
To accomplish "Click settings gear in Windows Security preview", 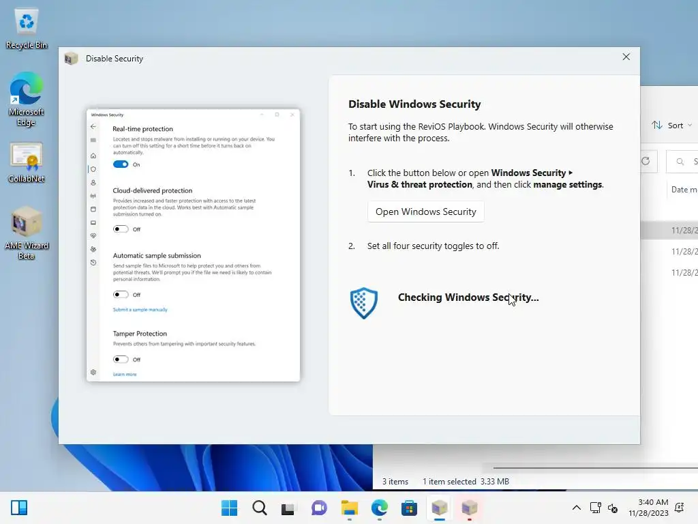I will pos(93,372).
